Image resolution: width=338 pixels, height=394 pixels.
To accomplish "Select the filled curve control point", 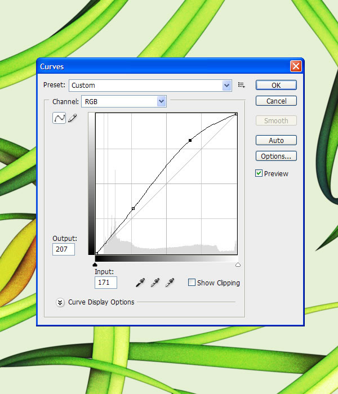I will pyautogui.click(x=190, y=141).
